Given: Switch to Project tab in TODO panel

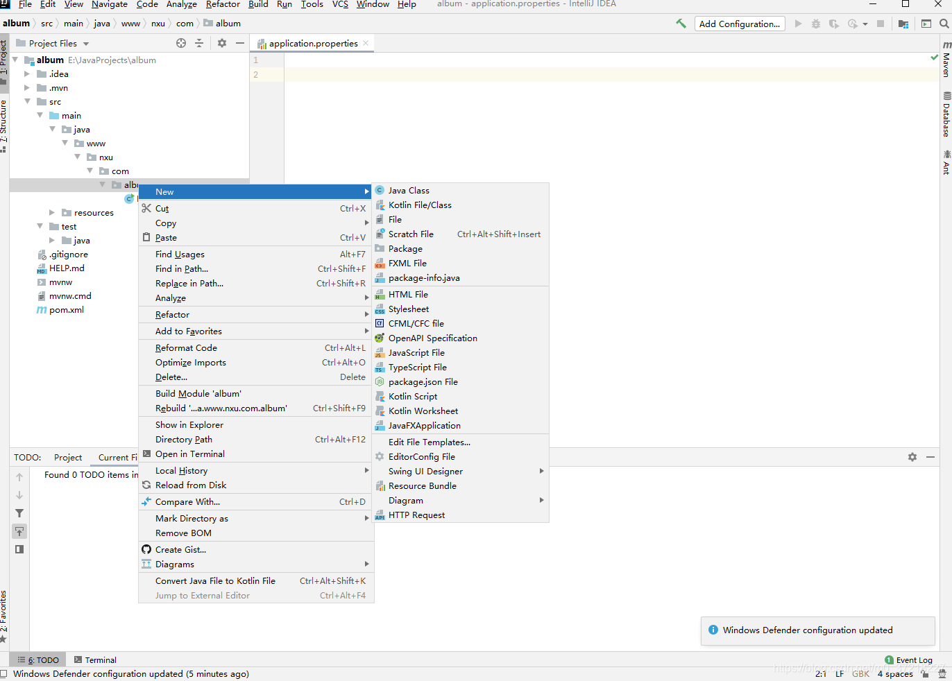Looking at the screenshot, I should point(68,458).
